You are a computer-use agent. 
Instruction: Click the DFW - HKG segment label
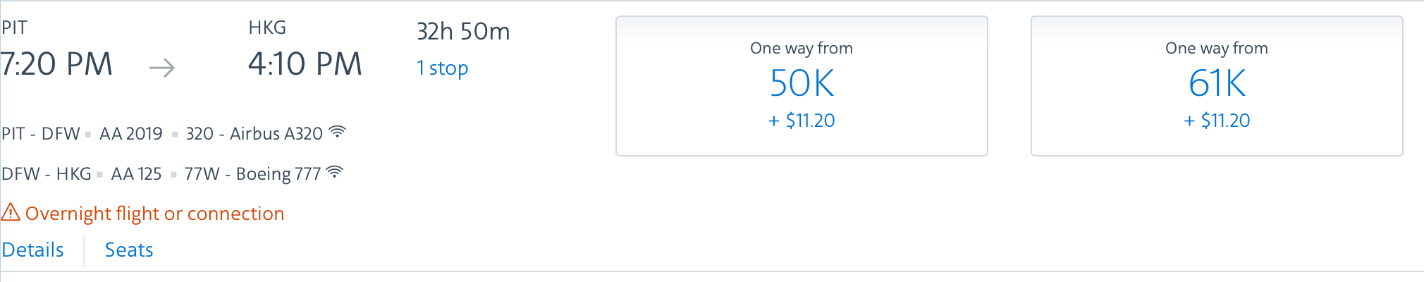click(x=47, y=174)
